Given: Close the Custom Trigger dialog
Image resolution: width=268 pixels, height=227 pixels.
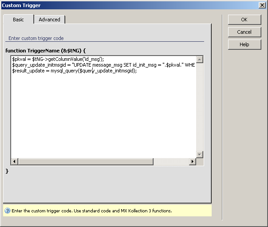Looking at the screenshot, I should point(262,5).
